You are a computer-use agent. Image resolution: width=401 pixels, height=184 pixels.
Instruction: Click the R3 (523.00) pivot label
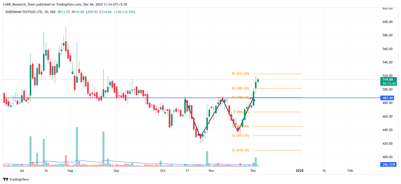(x=239, y=74)
